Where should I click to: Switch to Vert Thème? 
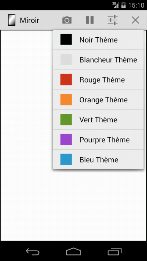[98, 120]
